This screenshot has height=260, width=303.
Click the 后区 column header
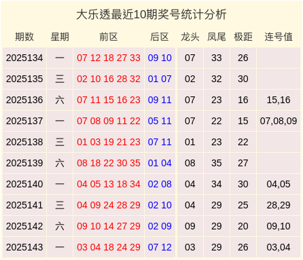[x=160, y=37]
